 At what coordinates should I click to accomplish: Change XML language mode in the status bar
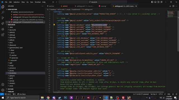pos(169,94)
